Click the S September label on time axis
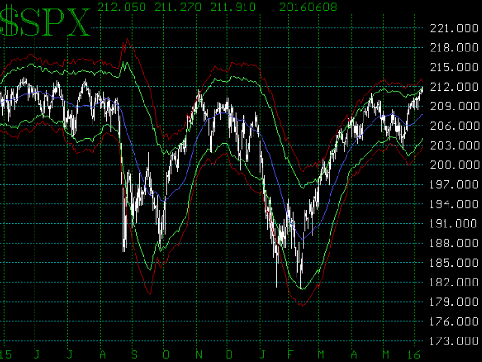This screenshot has height=362, width=482. click(x=135, y=354)
